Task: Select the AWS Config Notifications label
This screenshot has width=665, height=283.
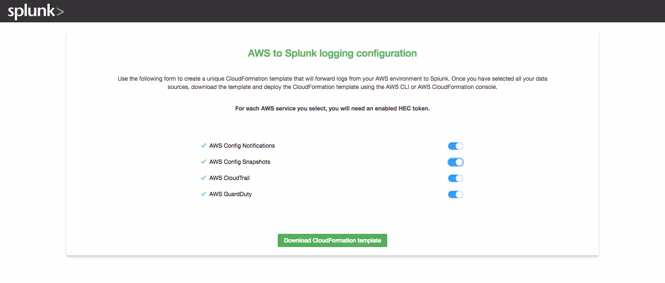Action: click(242, 146)
